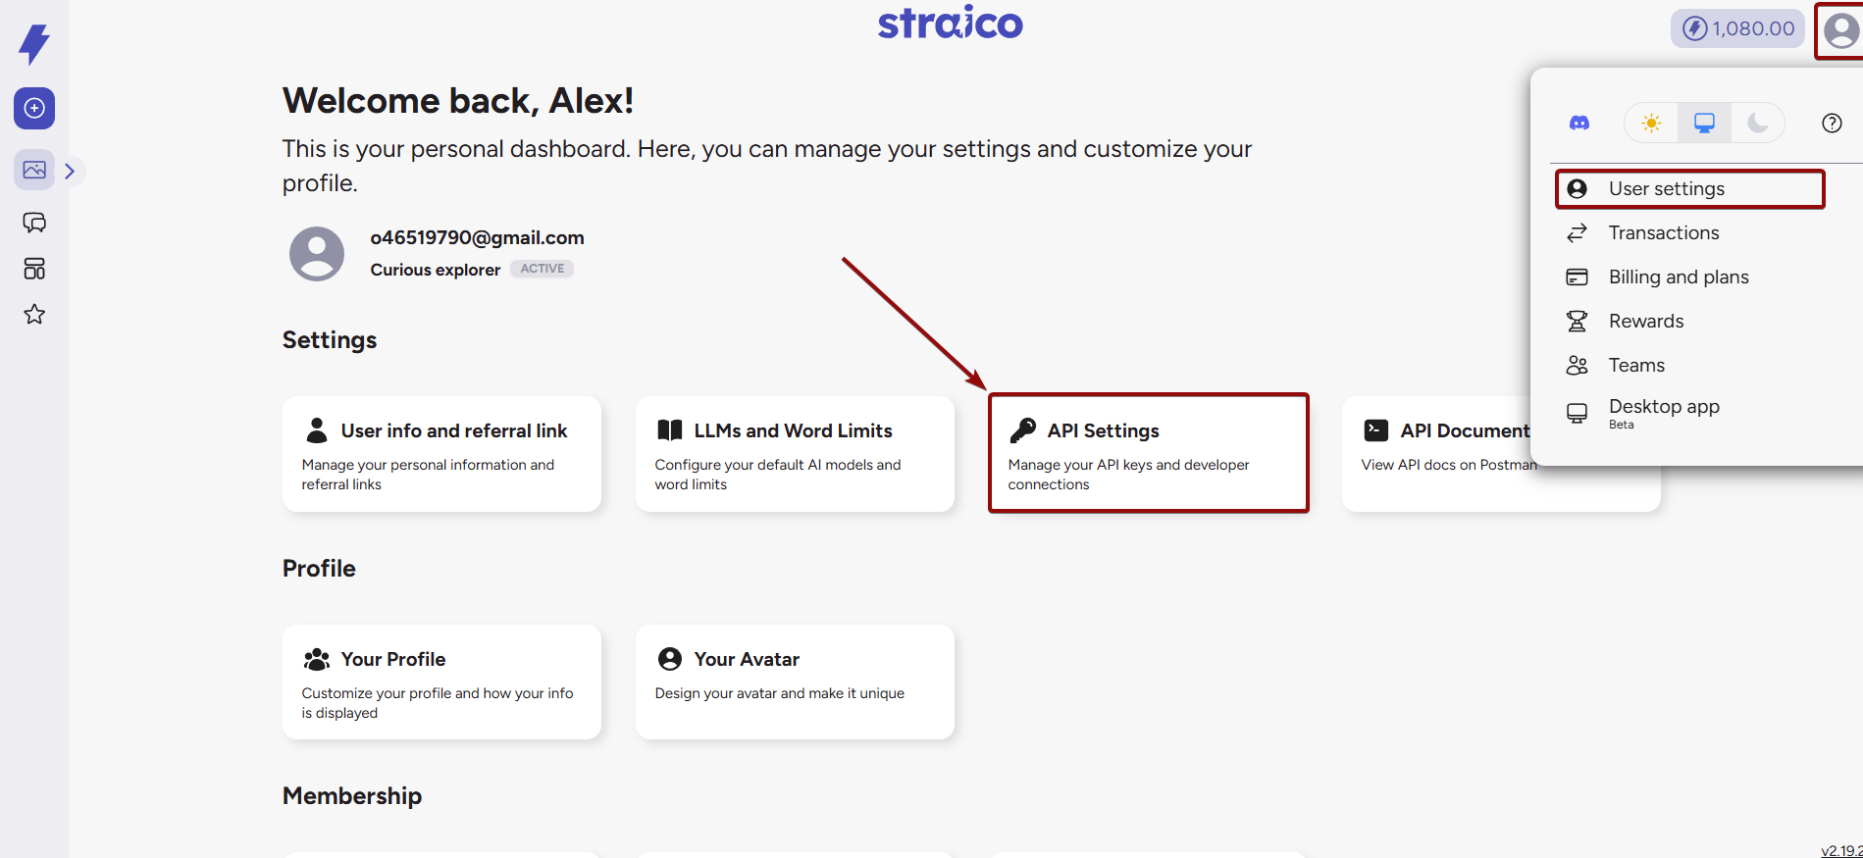Viewport: 1863px width, 858px height.
Task: Select User settings menu item
Action: pyautogui.click(x=1666, y=189)
